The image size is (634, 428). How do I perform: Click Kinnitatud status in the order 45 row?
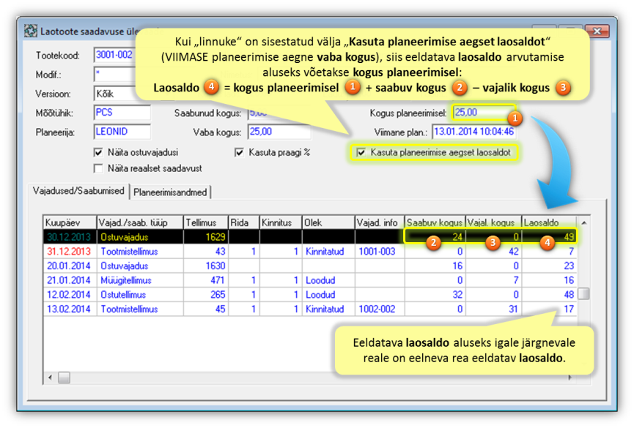(x=325, y=309)
